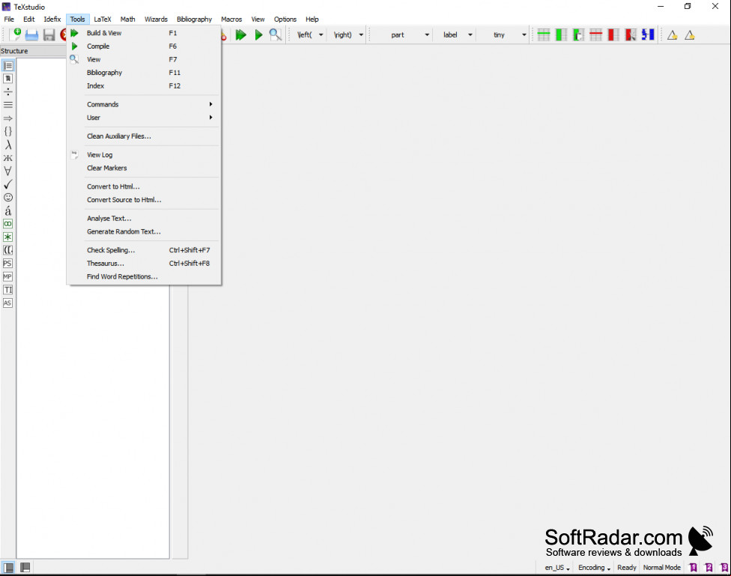Jump to bookmark 3 in the status bar
The width and height of the screenshot is (731, 576).
pyautogui.click(x=724, y=567)
